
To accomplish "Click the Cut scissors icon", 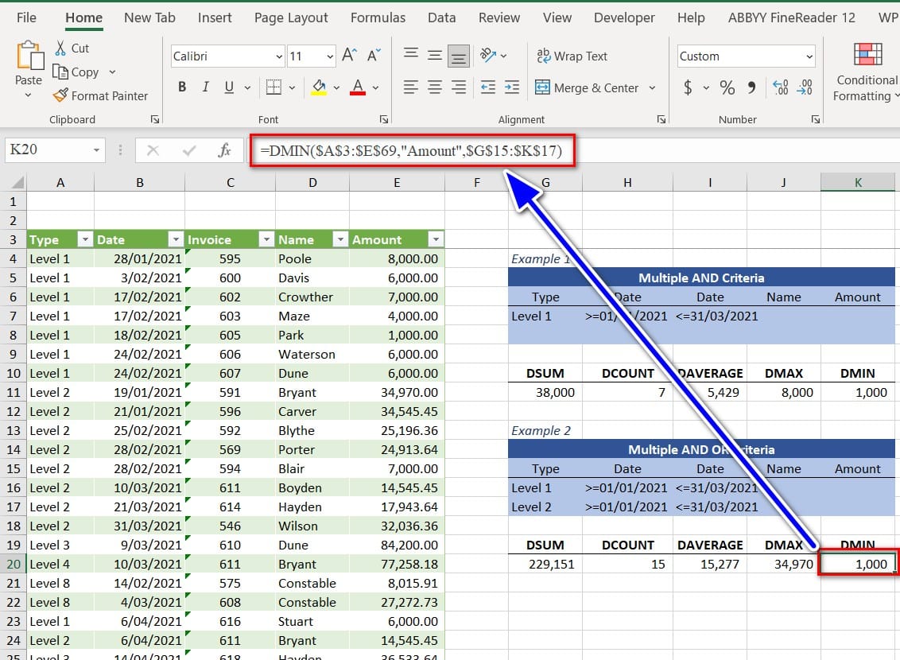I will point(60,49).
